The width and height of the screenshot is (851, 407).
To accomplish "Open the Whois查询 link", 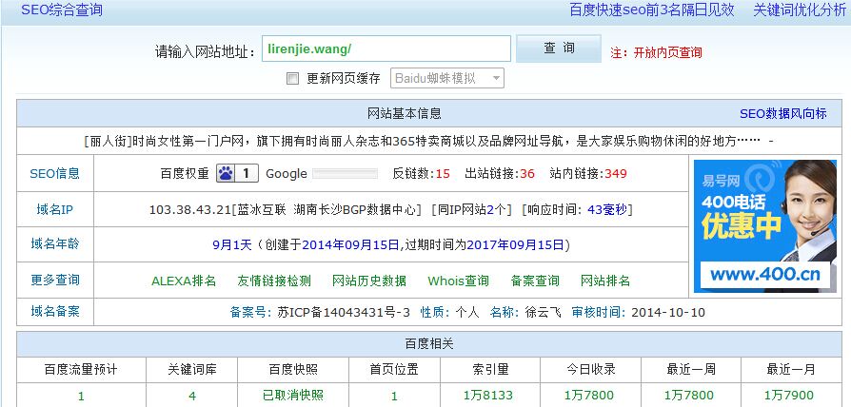I will point(458,281).
